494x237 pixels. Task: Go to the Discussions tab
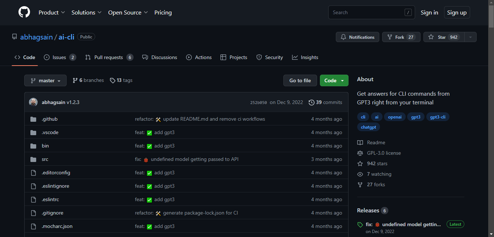coord(160,57)
